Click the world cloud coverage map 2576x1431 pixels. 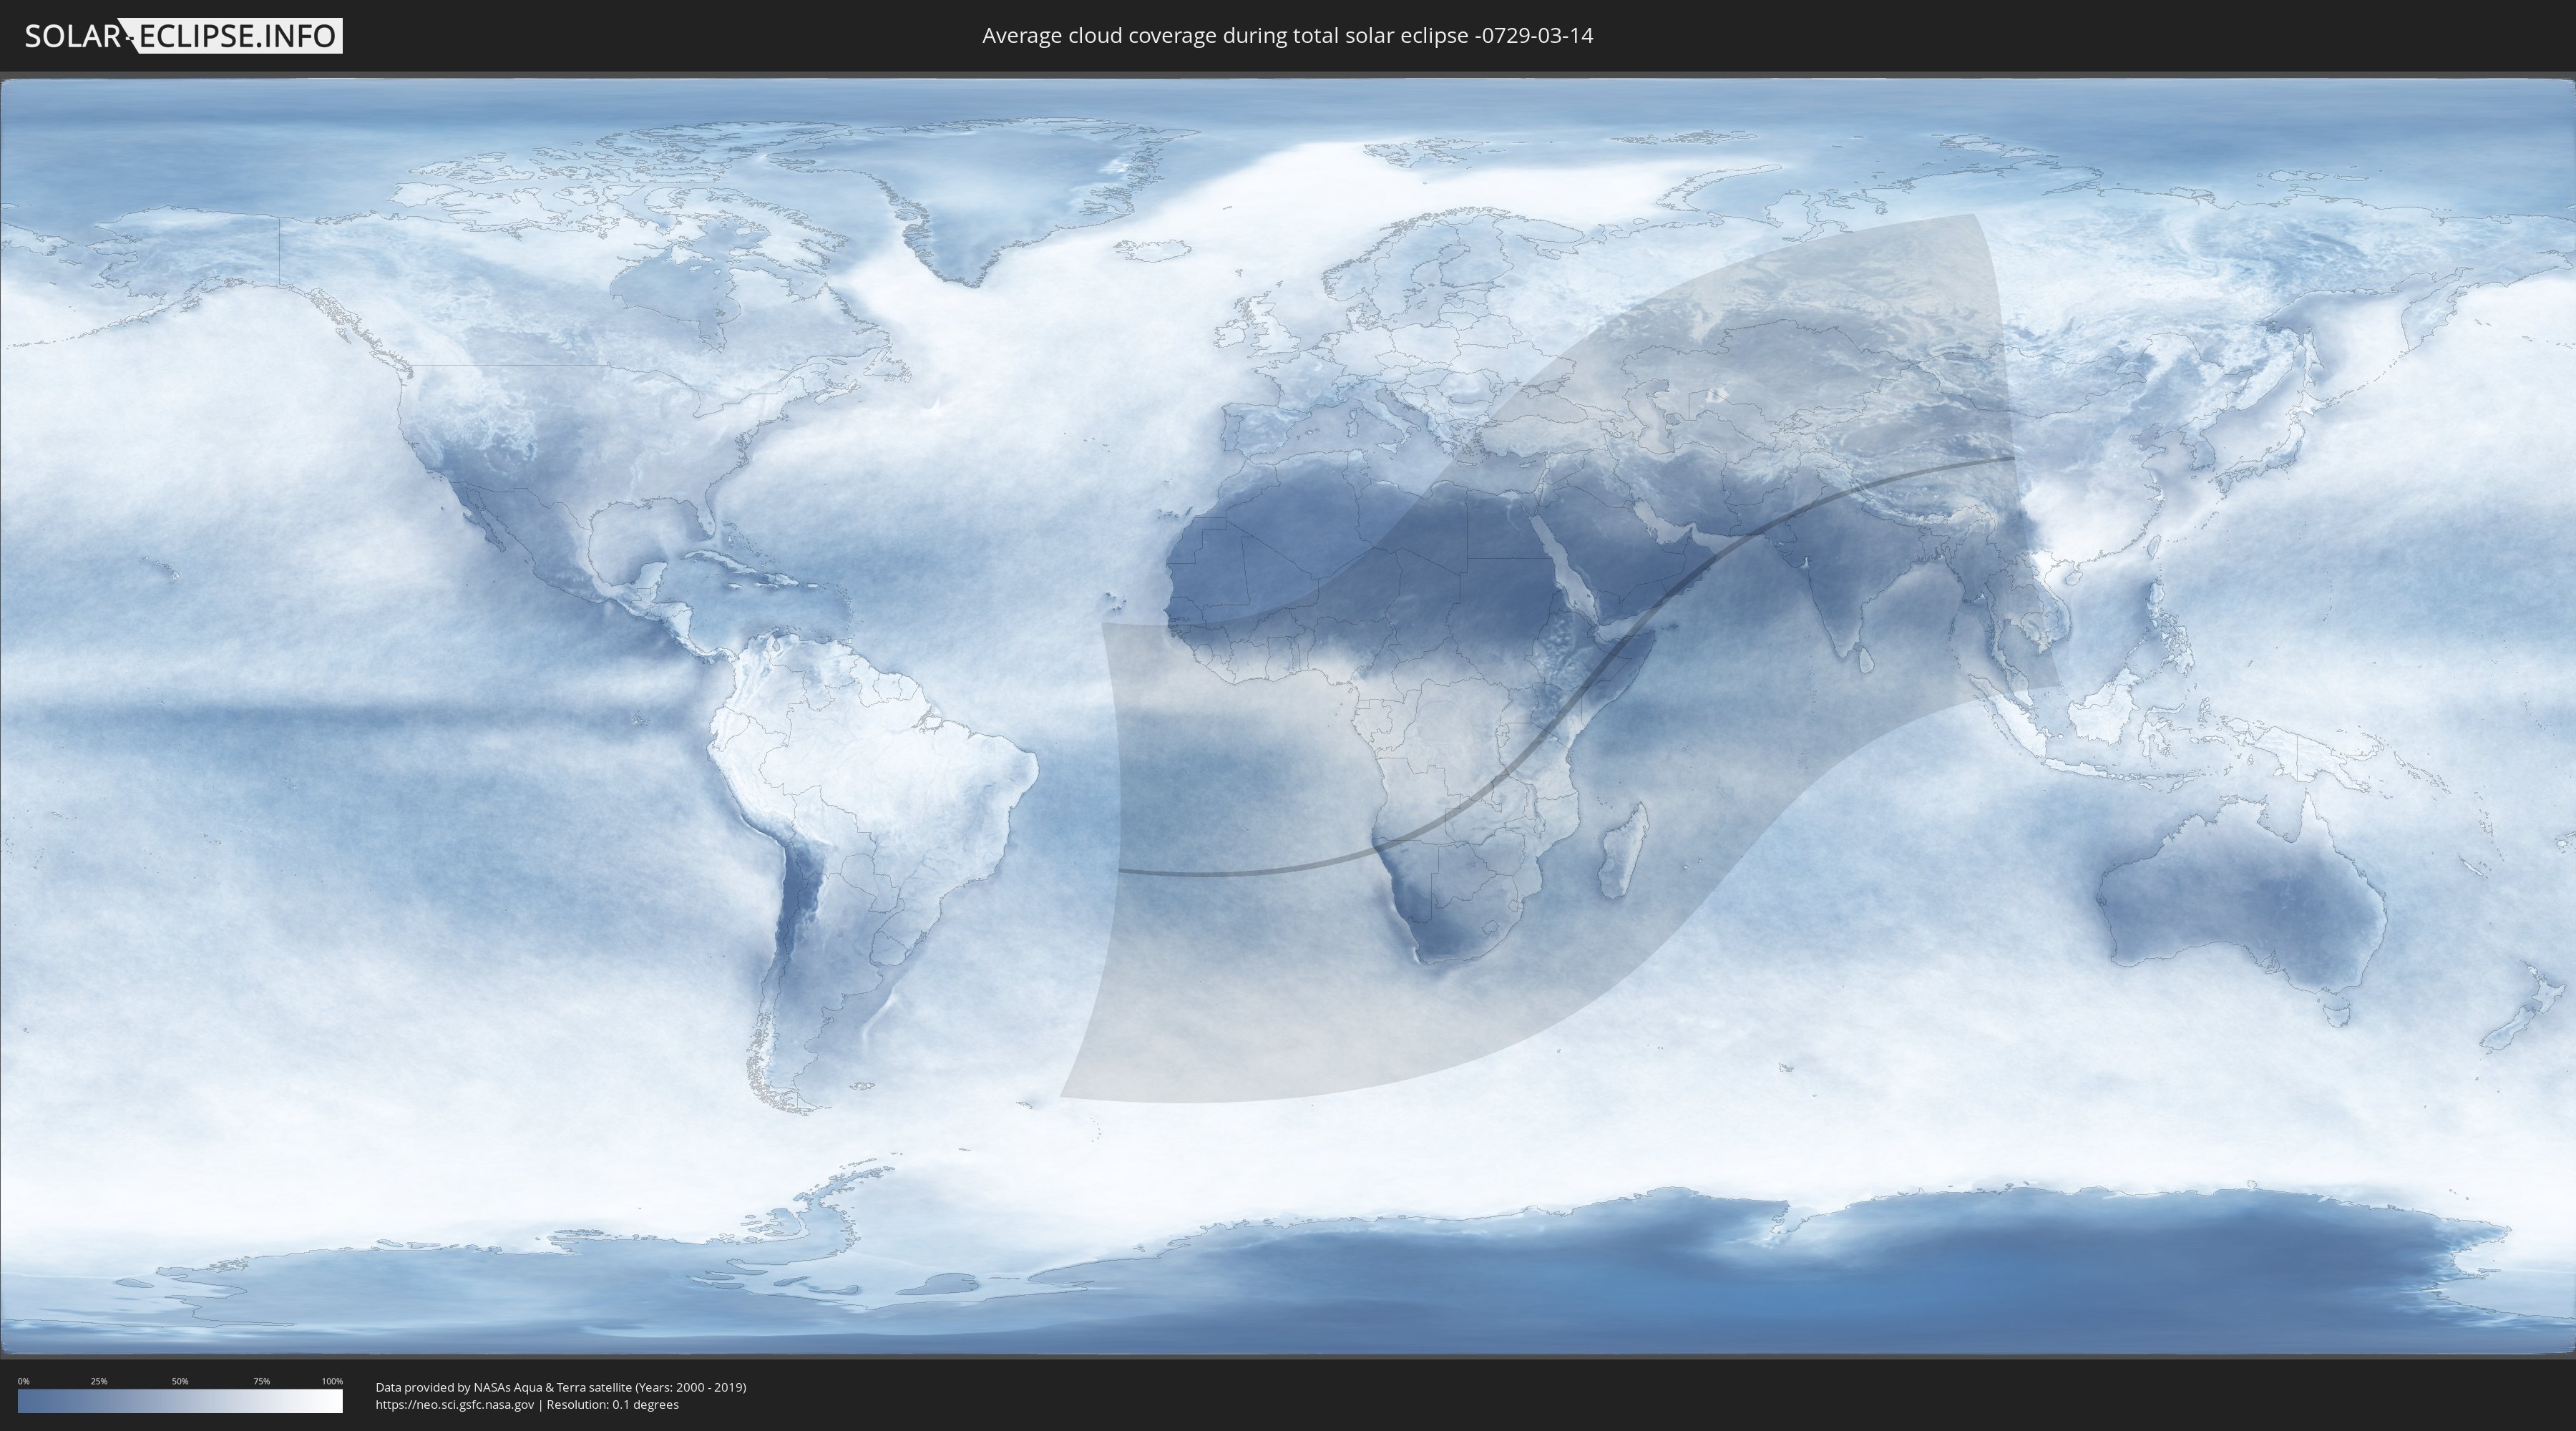(x=1288, y=717)
